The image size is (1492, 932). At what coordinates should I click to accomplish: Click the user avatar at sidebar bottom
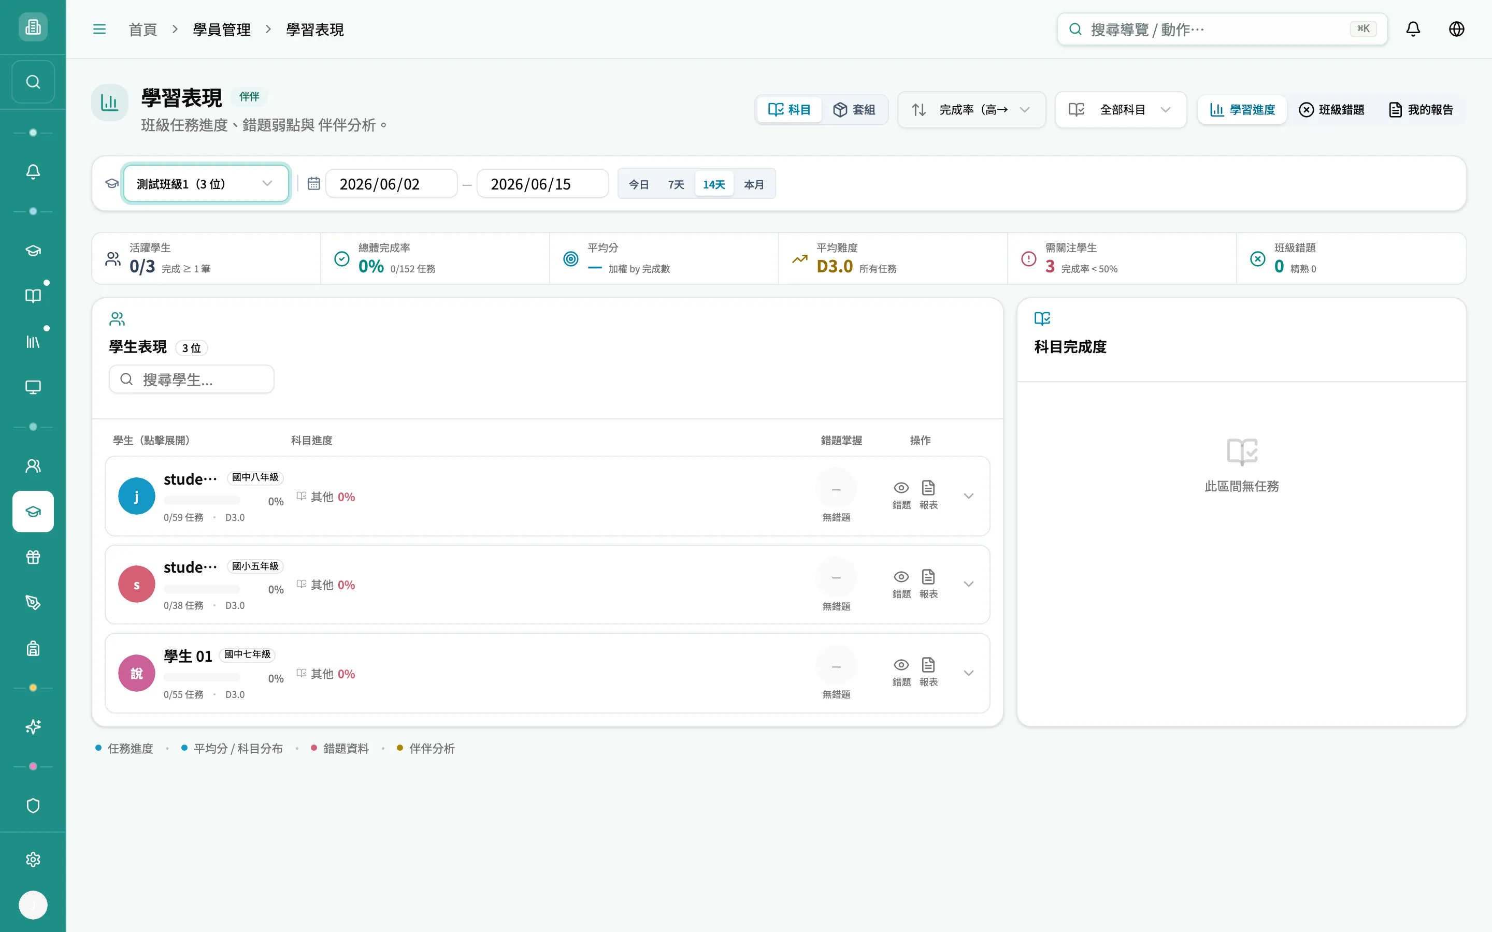point(33,905)
